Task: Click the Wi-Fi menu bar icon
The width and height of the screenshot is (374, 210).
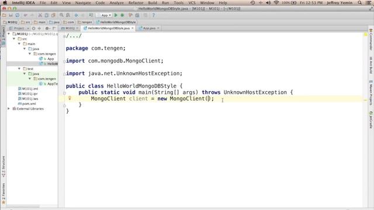Action: (x=276, y=3)
